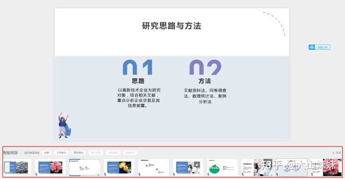This screenshot has width=345, height=179.
Task: Select the 思路 heading on the slide
Action: [138, 81]
